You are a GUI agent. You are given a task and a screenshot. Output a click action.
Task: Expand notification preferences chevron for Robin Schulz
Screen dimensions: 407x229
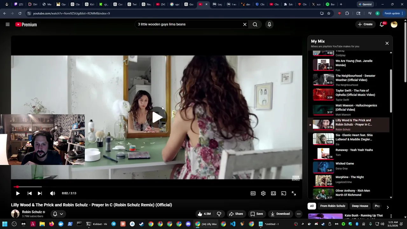coord(61,214)
